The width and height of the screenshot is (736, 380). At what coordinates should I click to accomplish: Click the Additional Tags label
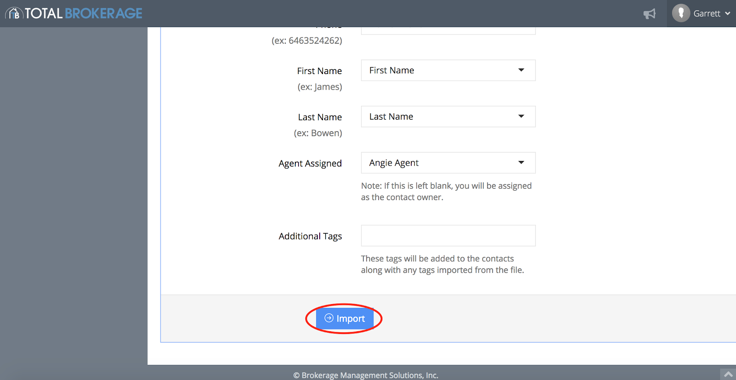310,236
